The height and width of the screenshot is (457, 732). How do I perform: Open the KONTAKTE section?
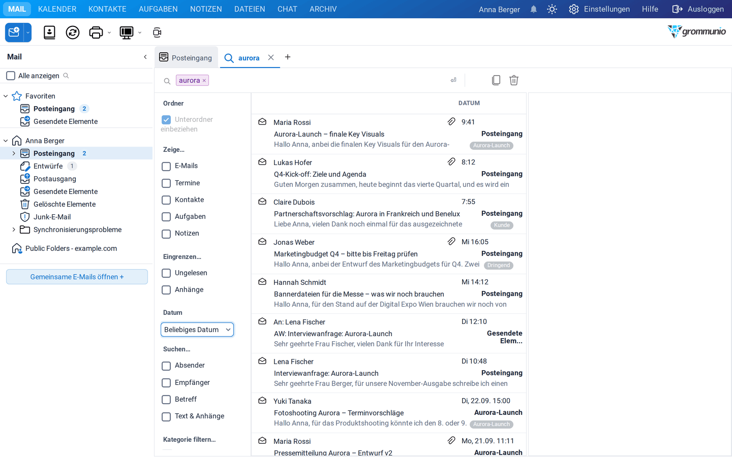pyautogui.click(x=107, y=9)
